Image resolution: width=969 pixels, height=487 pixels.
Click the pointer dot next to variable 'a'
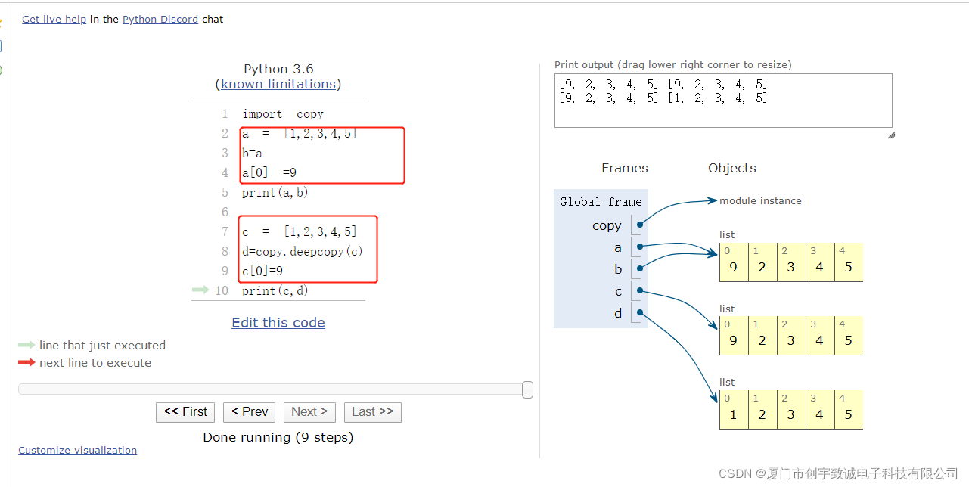[639, 246]
